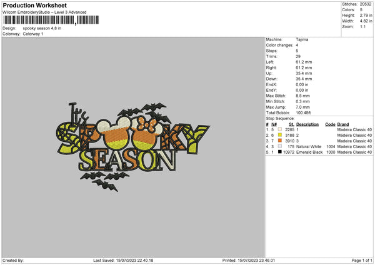Select the Stitches value 20532
The width and height of the screenshot is (375, 265).
366,4
